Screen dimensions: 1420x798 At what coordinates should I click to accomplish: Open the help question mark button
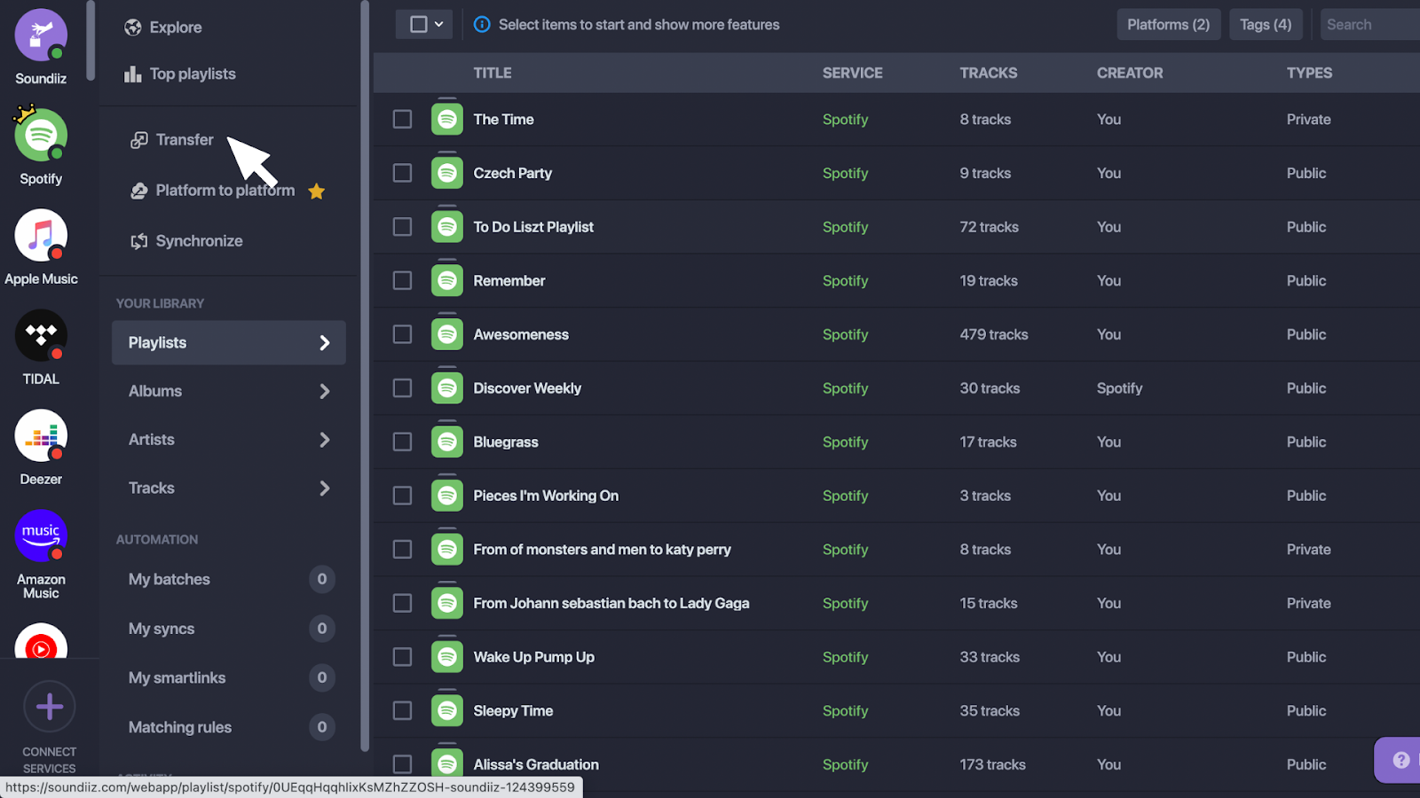(x=1401, y=760)
